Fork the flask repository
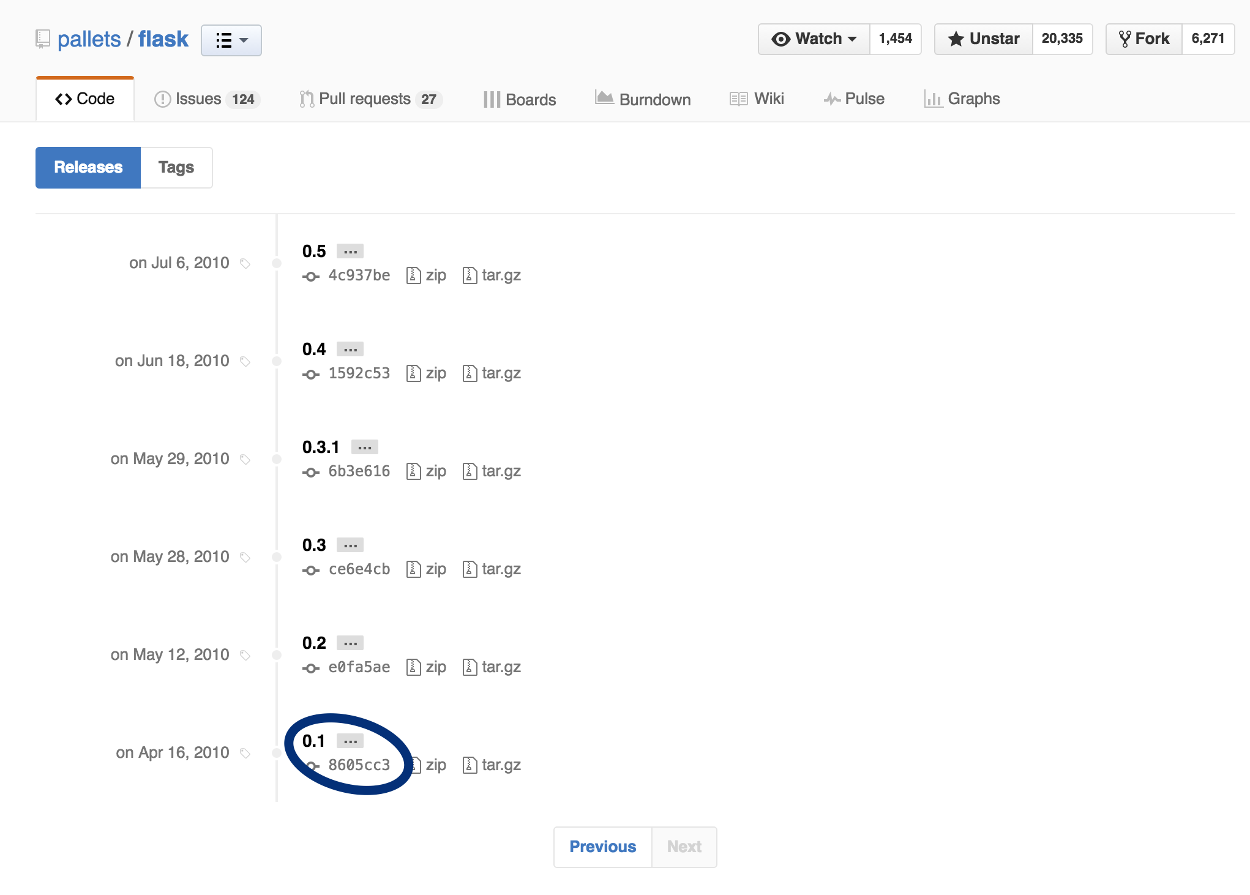 point(1143,39)
